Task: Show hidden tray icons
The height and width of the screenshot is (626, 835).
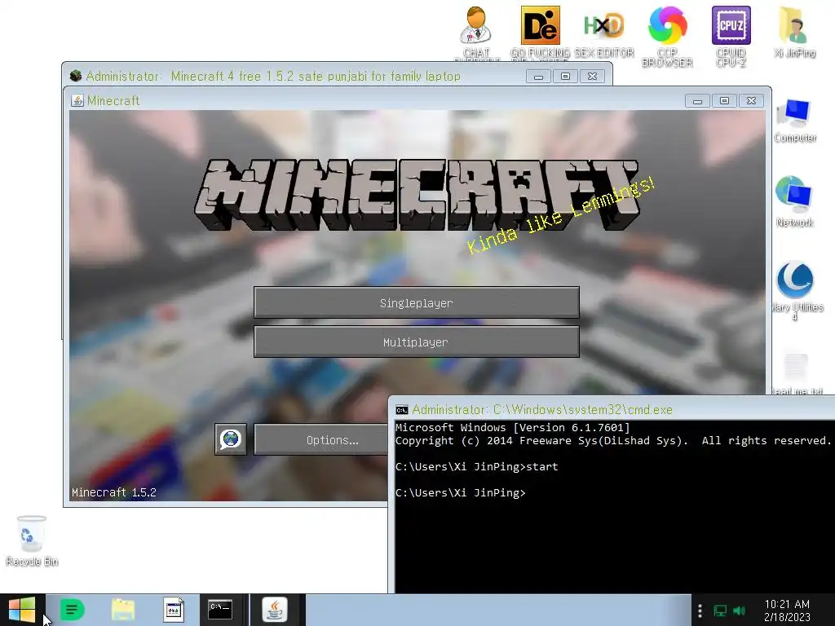Action: coord(700,611)
